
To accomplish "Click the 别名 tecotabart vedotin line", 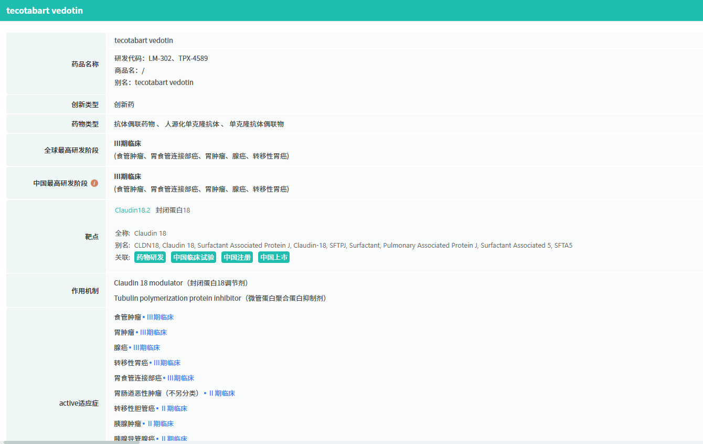I will click(154, 82).
